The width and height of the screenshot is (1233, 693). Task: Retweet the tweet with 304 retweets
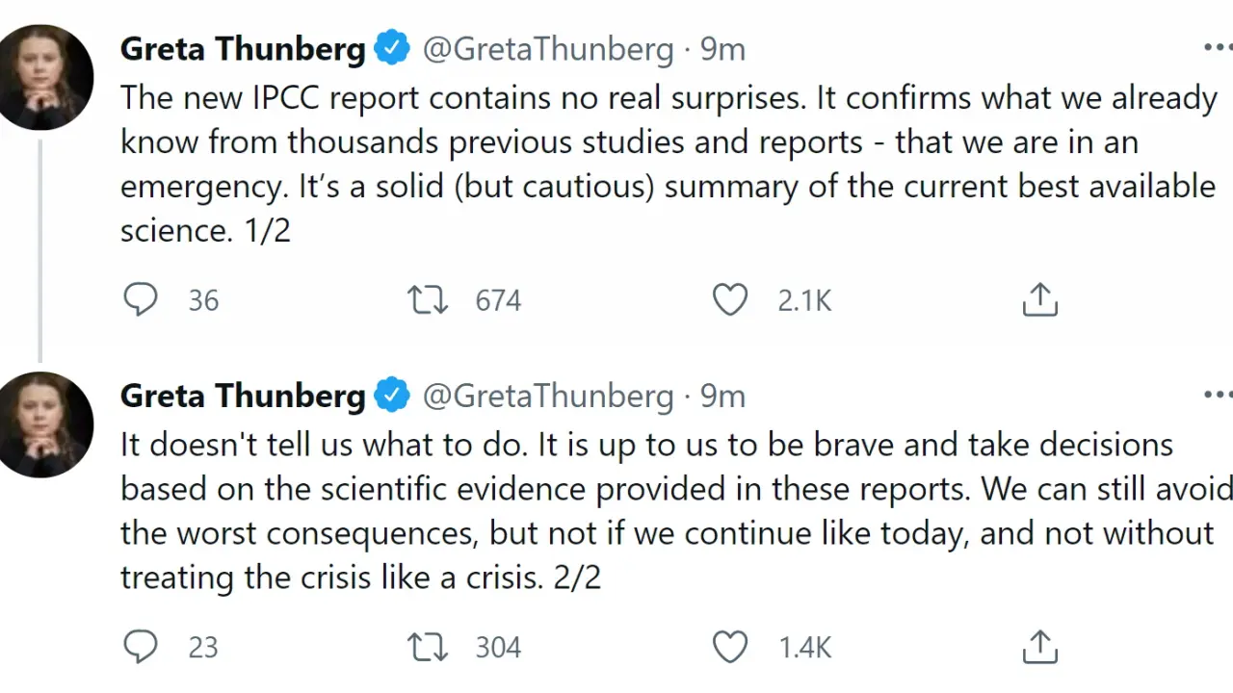428,647
